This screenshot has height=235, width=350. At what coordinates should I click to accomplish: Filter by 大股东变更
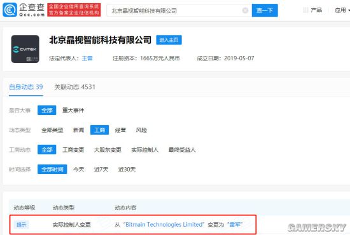point(108,150)
